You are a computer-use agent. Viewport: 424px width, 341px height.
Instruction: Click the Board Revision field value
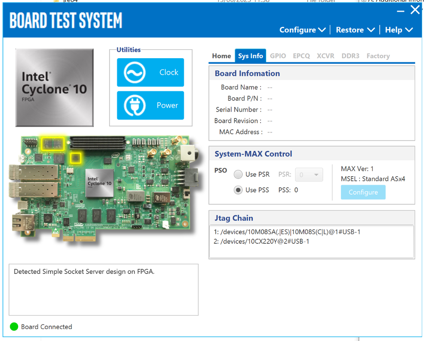(270, 121)
